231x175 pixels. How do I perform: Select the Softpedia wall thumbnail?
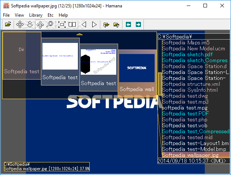point(137,73)
